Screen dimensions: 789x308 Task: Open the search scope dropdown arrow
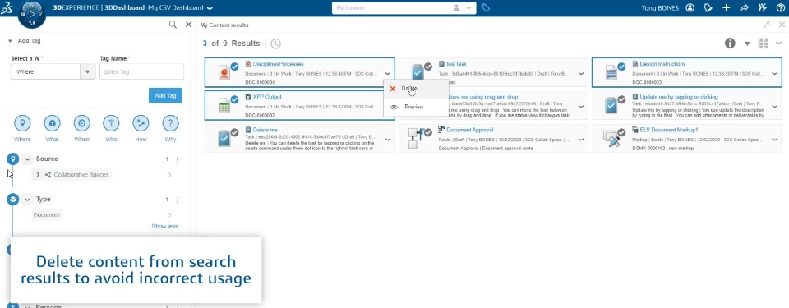coord(469,8)
